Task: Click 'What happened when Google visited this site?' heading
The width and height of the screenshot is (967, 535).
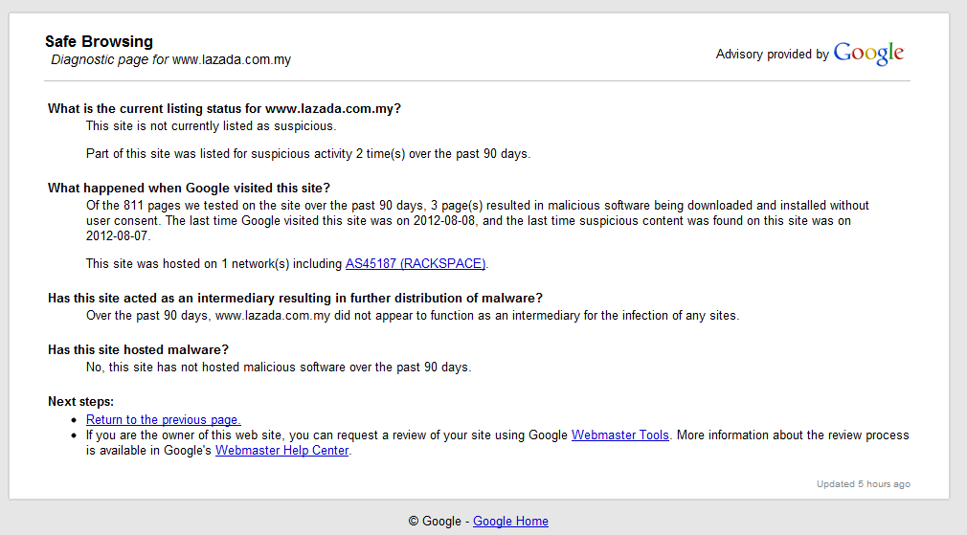Action: tap(189, 188)
